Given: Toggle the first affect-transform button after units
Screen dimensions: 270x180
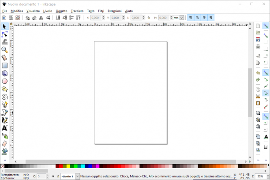Looking at the screenshot, I should tap(191, 18).
